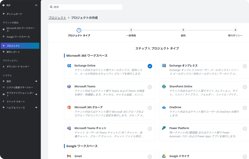Click the SharePoint Online product icon
The height and width of the screenshot is (159, 249).
pos(164,87)
